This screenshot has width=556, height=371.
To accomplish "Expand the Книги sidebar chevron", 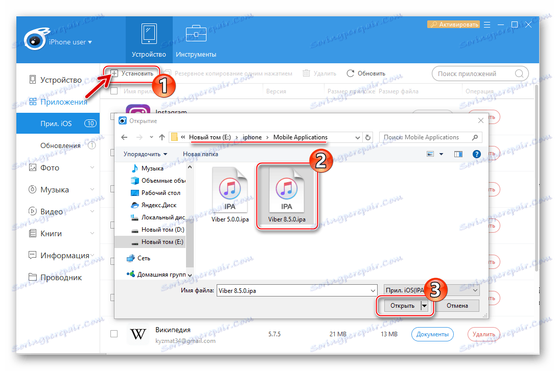I will pos(92,233).
